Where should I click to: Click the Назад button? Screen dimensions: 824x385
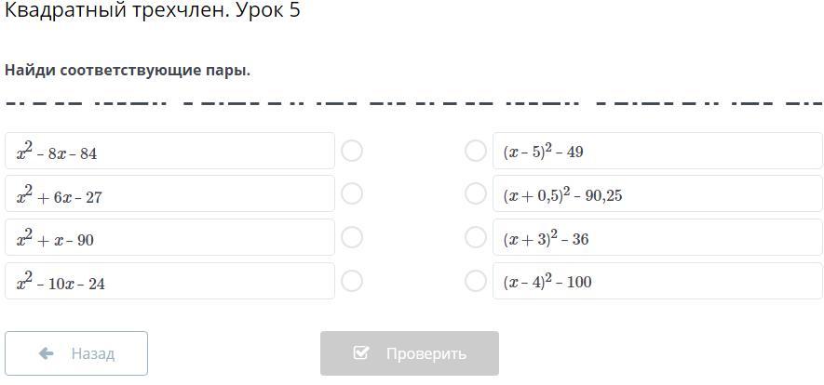pos(76,353)
